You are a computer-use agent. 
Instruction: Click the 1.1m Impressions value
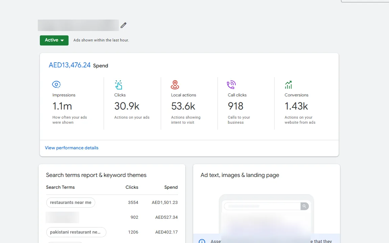coord(62,106)
